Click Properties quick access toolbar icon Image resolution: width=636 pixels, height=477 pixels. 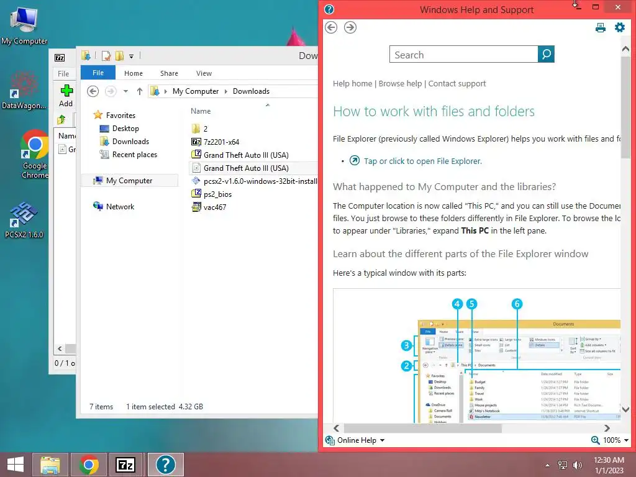106,56
